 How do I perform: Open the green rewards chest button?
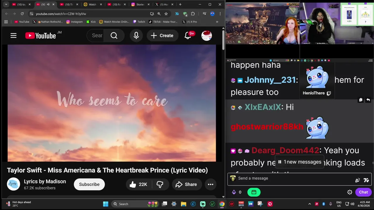pos(254,192)
